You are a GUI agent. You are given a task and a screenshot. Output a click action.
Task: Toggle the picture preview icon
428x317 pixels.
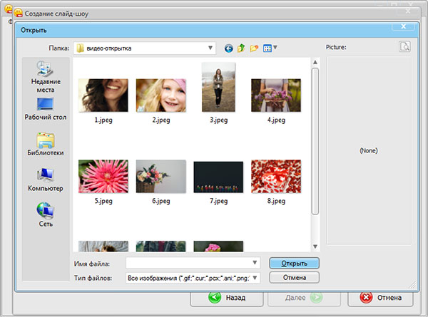pos(404,48)
